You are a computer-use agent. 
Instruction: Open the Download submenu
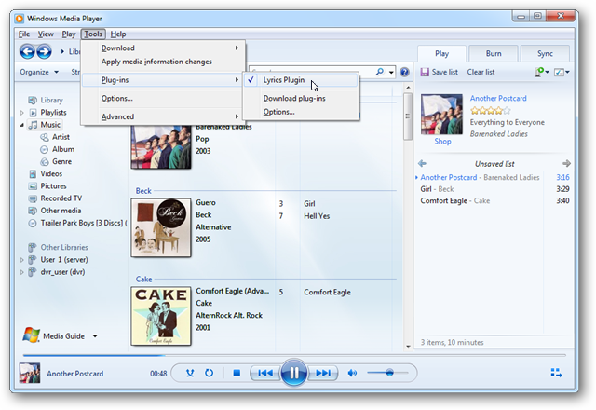coord(164,48)
